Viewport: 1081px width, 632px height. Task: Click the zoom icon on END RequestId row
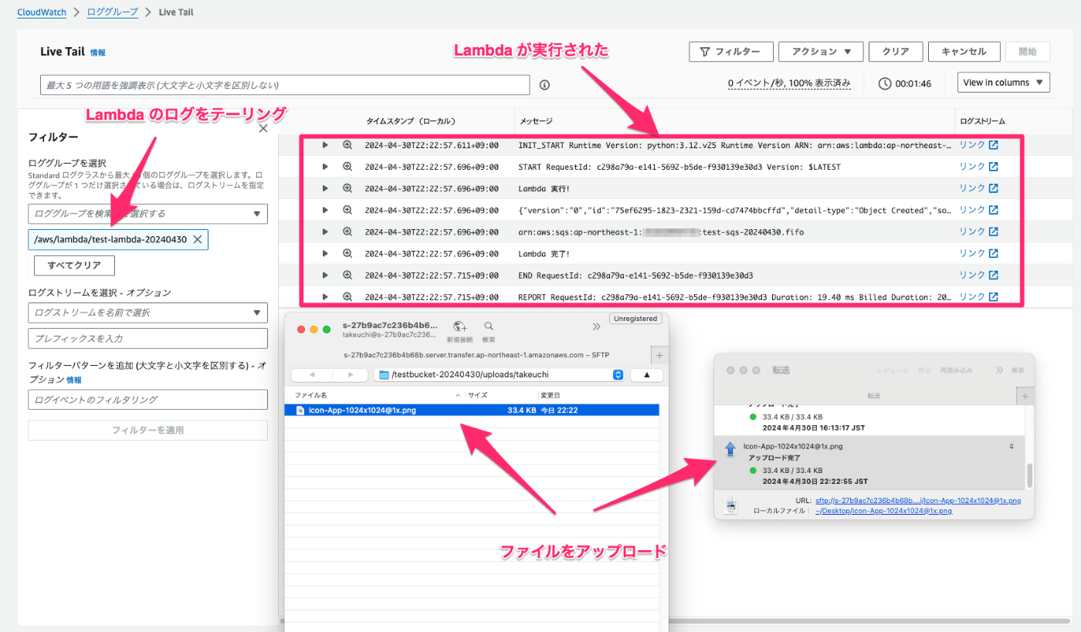click(x=347, y=275)
